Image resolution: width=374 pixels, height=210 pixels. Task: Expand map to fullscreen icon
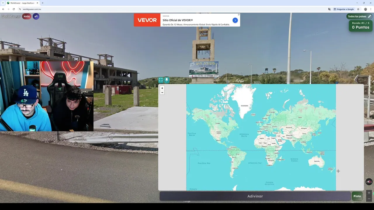pyautogui.click(x=161, y=80)
